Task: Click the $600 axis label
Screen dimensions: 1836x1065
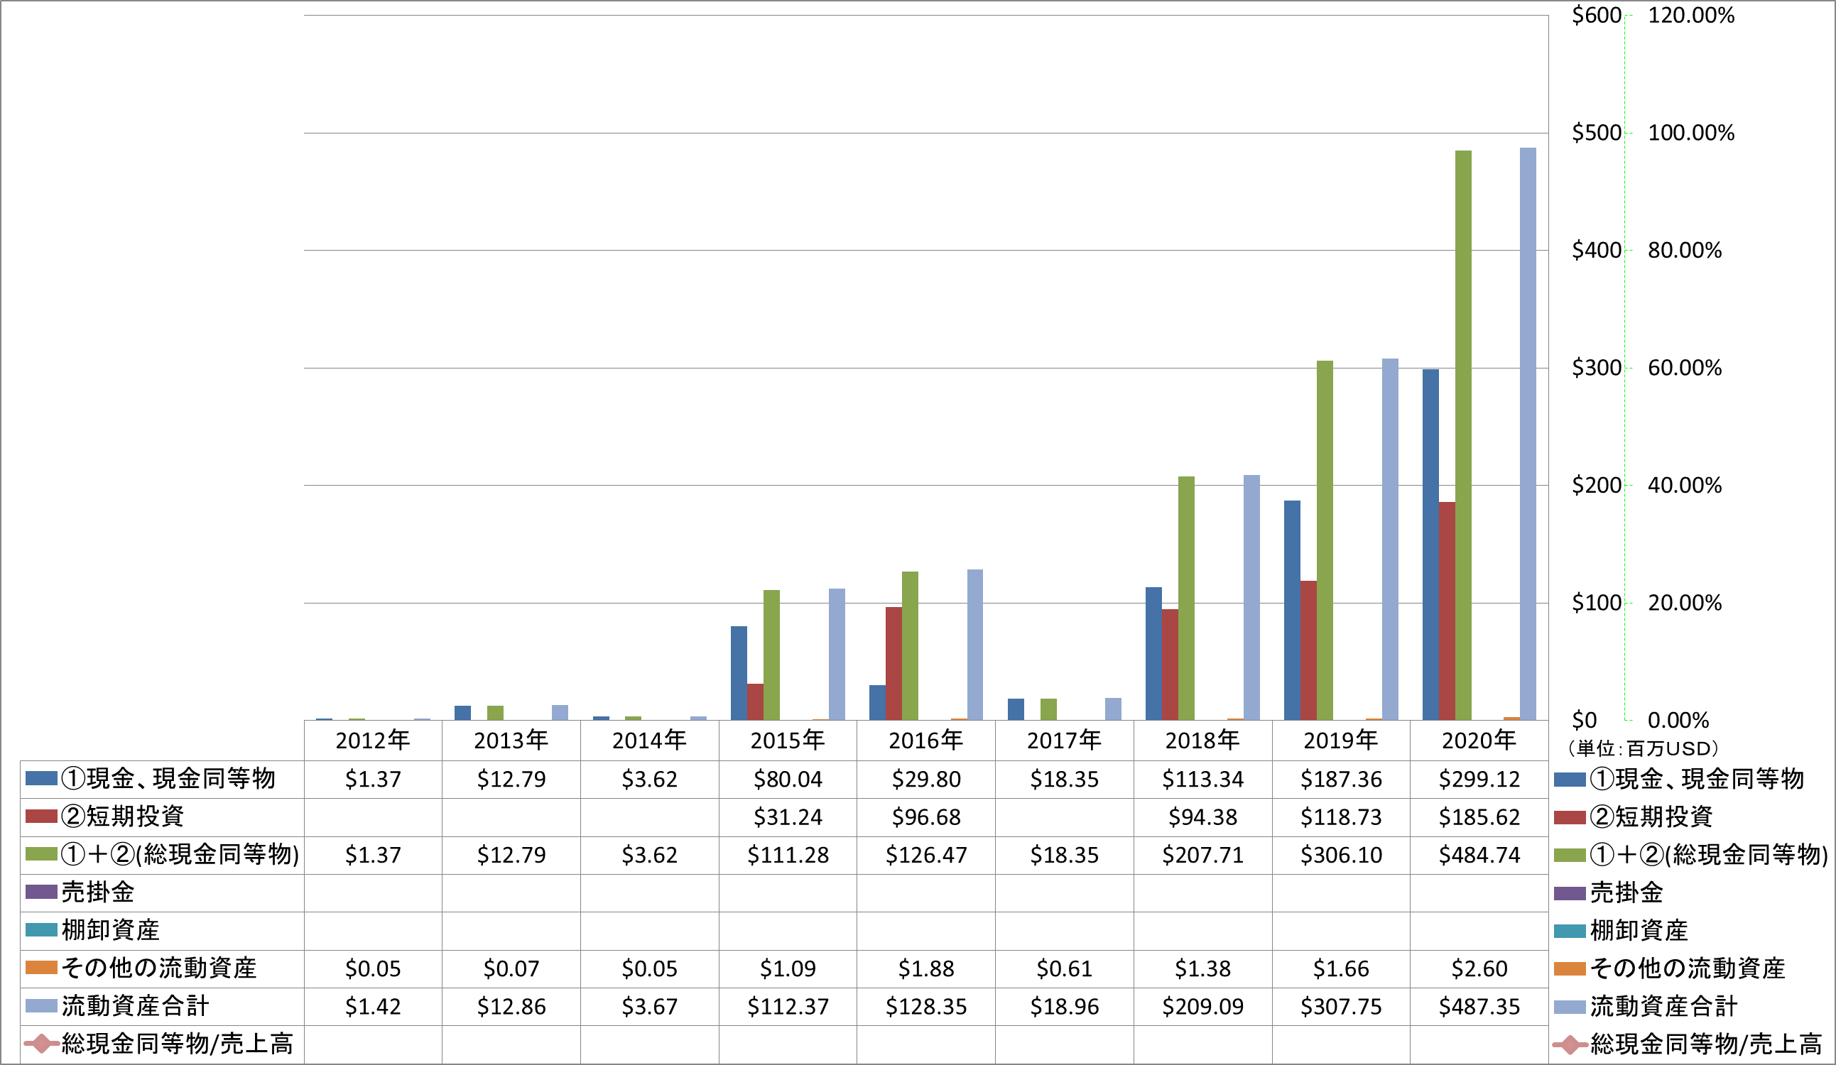Action: [1597, 16]
